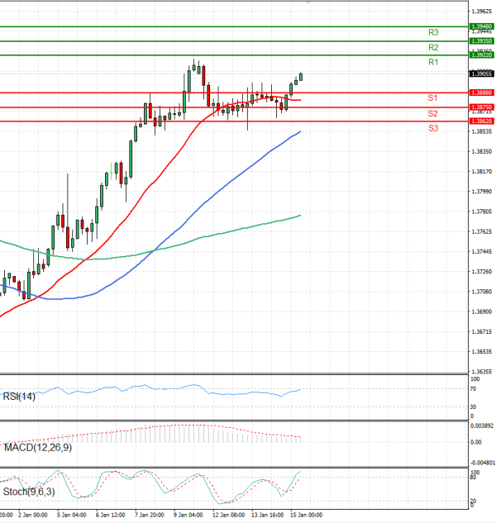Click the R2 resistance label
496x523 pixels.
(433, 48)
